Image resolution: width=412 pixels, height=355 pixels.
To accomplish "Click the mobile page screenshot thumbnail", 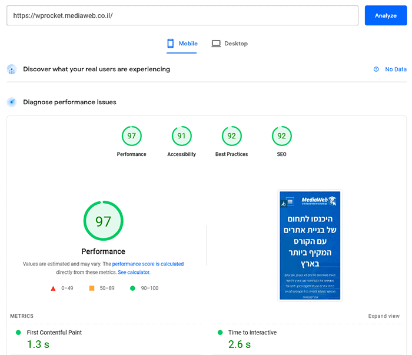I will pos(310,245).
